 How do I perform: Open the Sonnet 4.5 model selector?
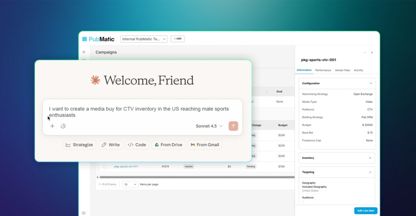click(209, 126)
